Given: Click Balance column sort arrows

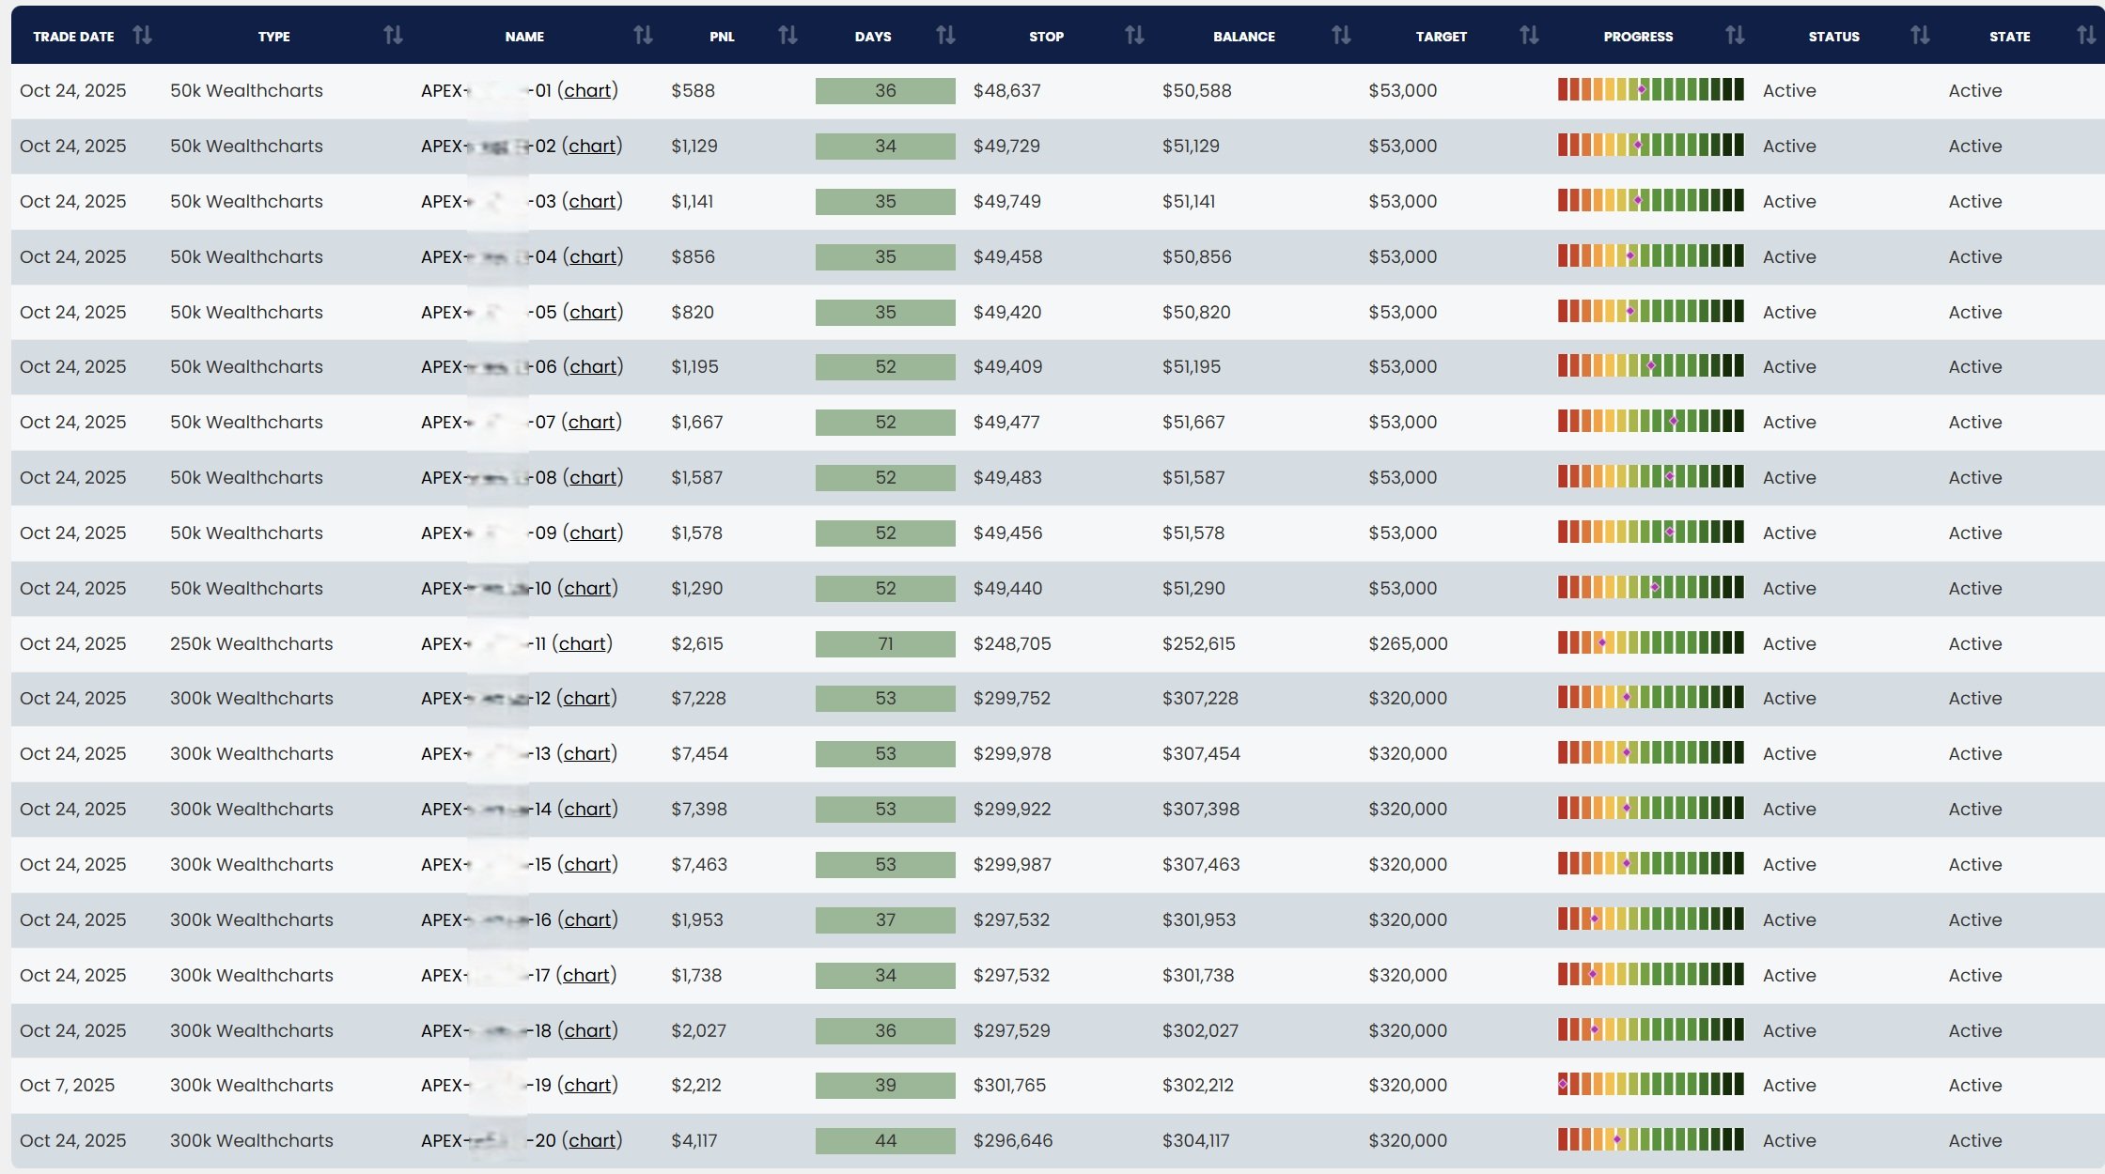Looking at the screenshot, I should 1341,36.
